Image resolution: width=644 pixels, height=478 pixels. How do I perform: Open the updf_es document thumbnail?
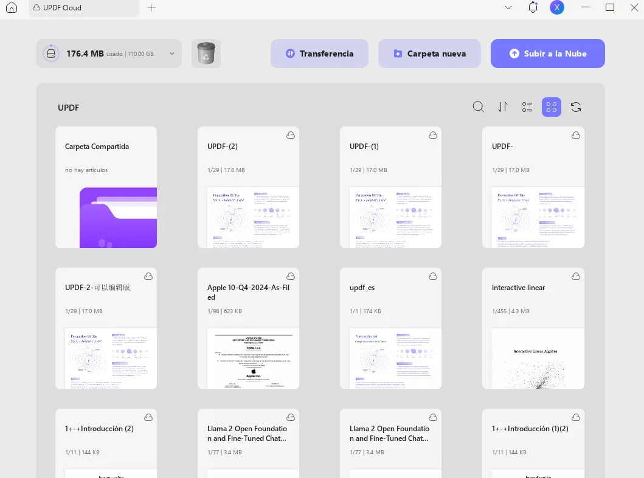pos(395,359)
